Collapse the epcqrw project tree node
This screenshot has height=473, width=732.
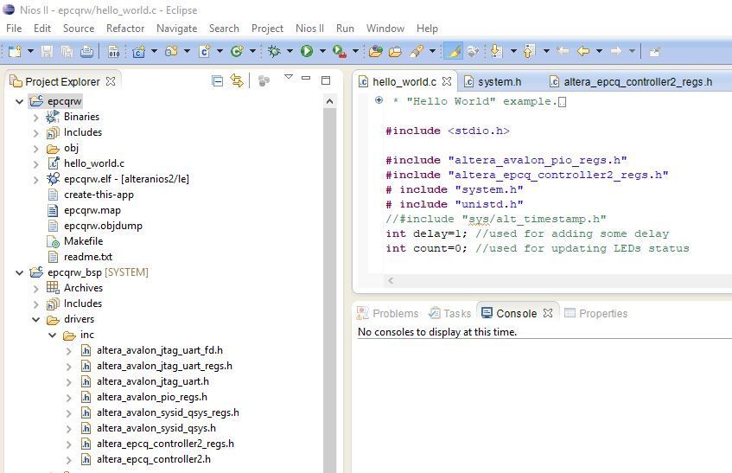(20, 101)
